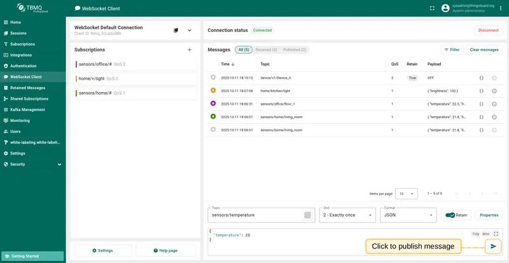Open the Help page button

pyautogui.click(x=166, y=251)
